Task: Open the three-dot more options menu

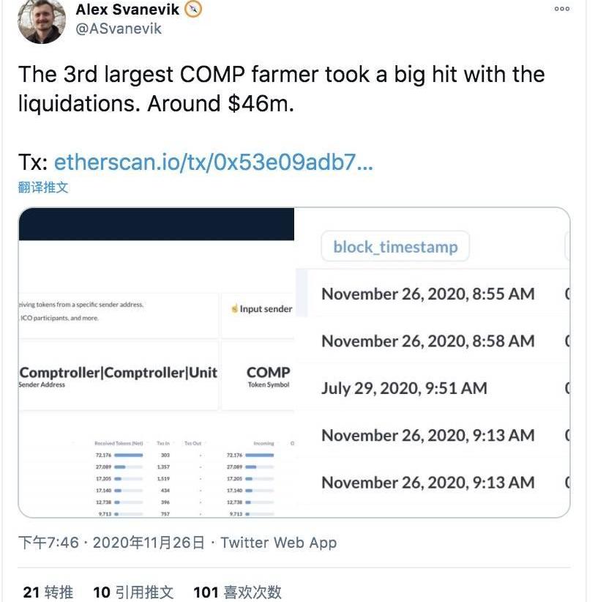Action: pos(561,10)
